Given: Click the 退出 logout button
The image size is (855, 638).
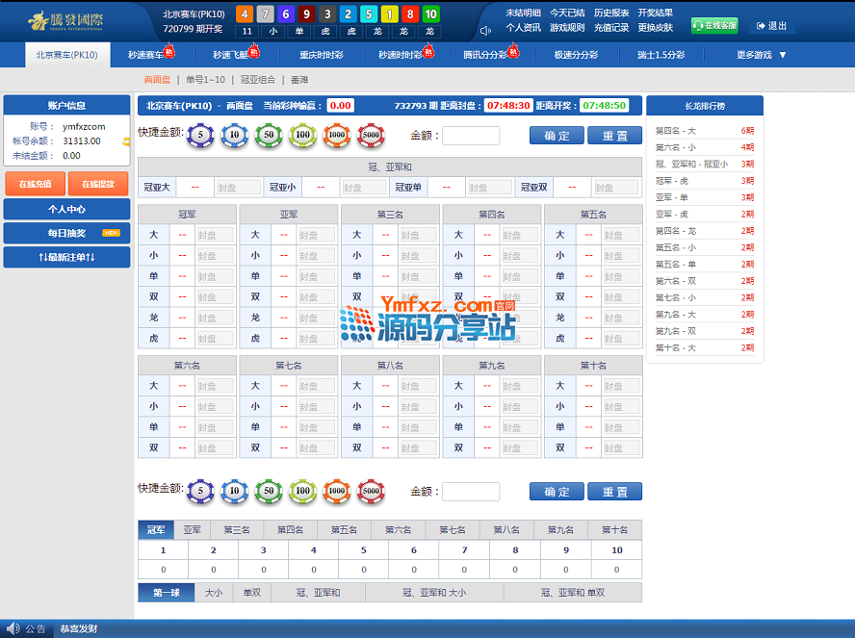Looking at the screenshot, I should pos(771,26).
